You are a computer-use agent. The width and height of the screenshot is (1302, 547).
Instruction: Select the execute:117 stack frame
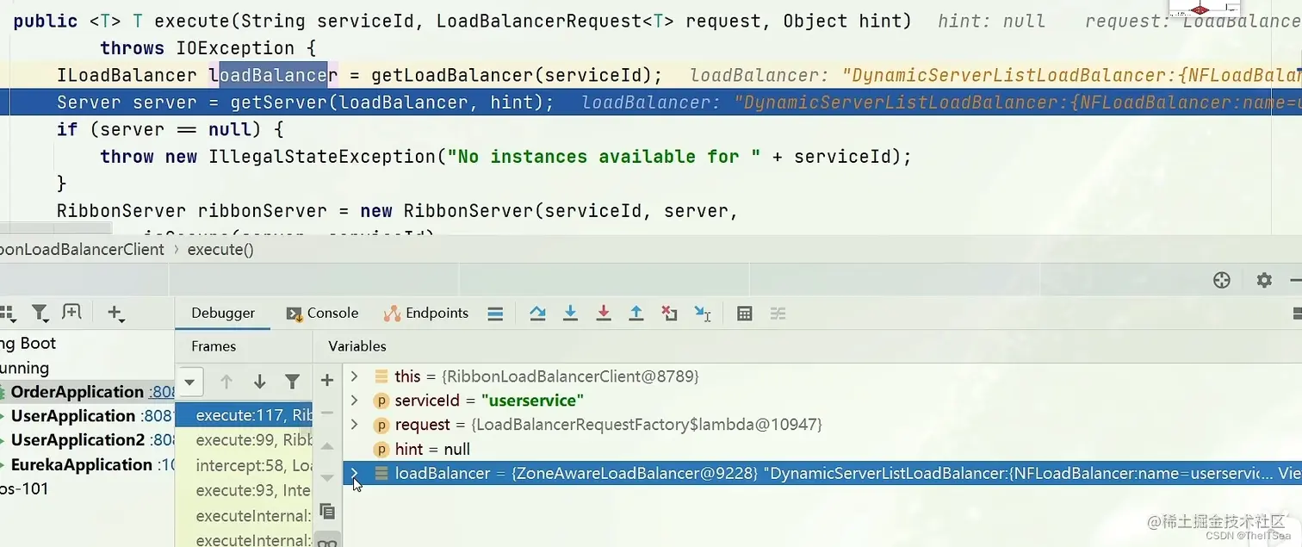[244, 415]
